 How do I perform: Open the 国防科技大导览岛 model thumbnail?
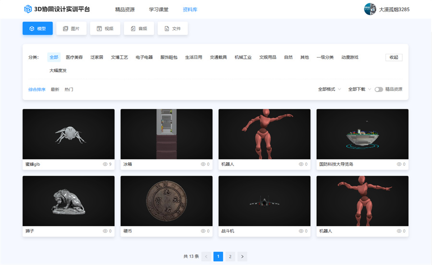coord(362,134)
